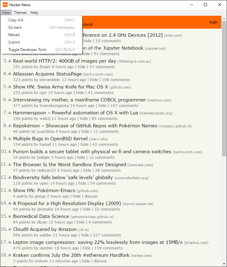Open the Repokémon showcase link
This screenshot has height=267, width=227.
coord(85,126)
